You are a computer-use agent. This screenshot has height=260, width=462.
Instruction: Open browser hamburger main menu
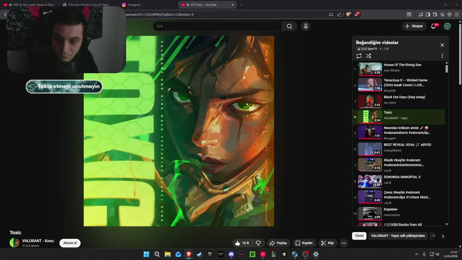point(457,14)
